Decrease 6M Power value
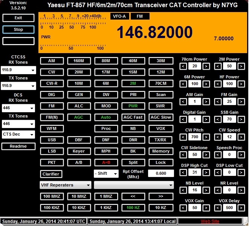This screenshot has height=226, width=249. pyautogui.click(x=183, y=84)
